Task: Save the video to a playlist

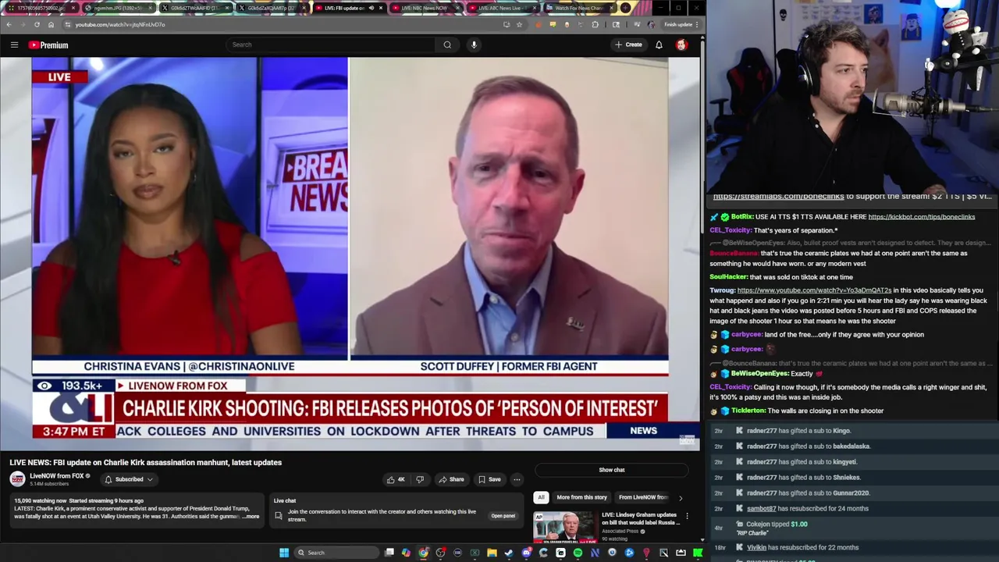Action: [x=489, y=479]
